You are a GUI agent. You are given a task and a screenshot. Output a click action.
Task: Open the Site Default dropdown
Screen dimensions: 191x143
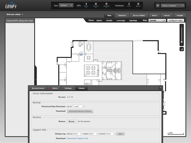(x=66, y=5)
